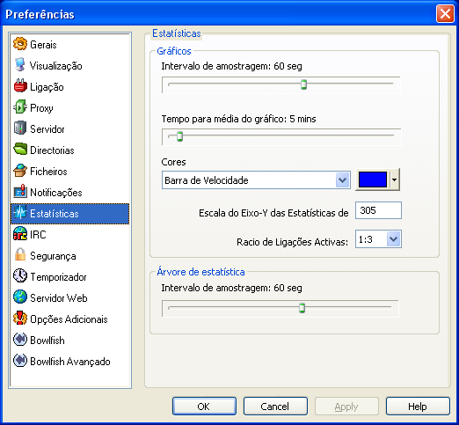Open the Servidor icon
Screen dimensions: 459x425
click(x=20, y=128)
